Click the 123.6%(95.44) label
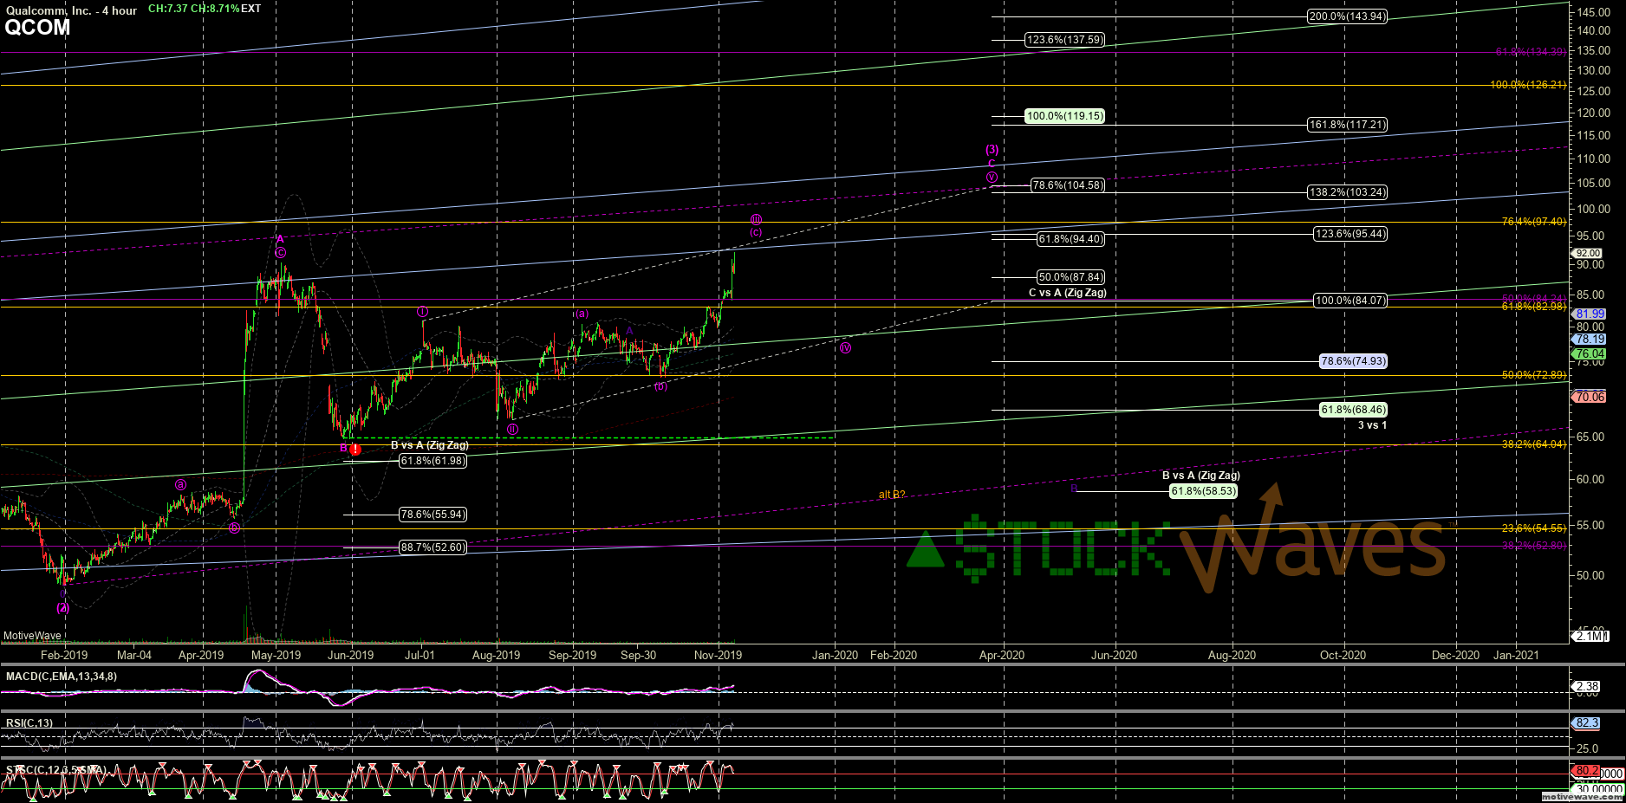The width and height of the screenshot is (1626, 803). tap(1350, 234)
